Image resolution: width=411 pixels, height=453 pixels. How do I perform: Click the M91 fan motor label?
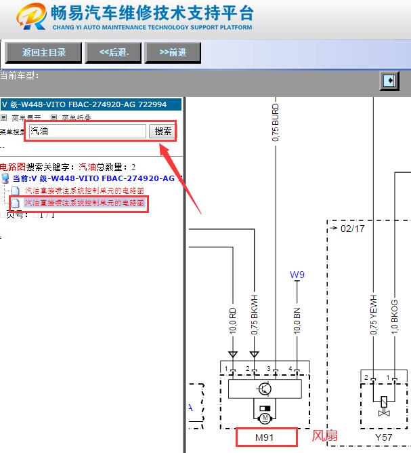coord(264,437)
